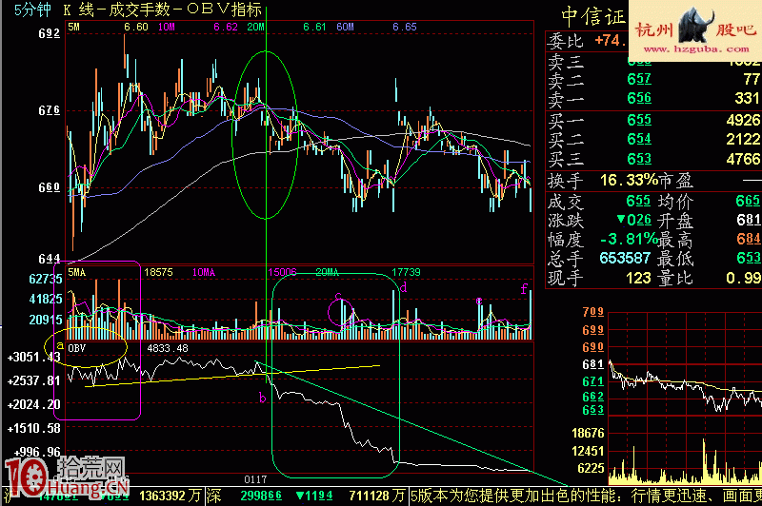
Task: Click the 681 label on the intraday mini chart
Action: point(592,364)
